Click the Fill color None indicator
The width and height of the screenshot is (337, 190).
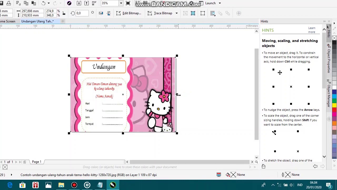click(x=236, y=175)
